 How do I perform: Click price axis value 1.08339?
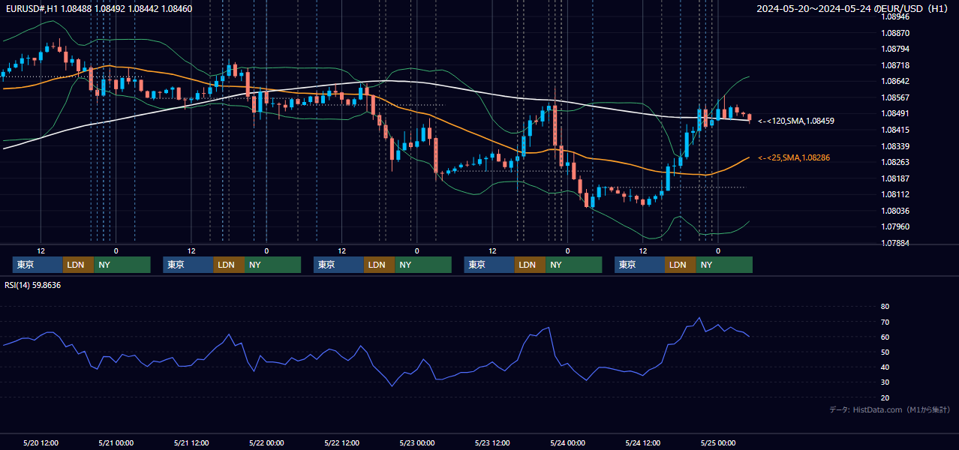[x=895, y=146]
